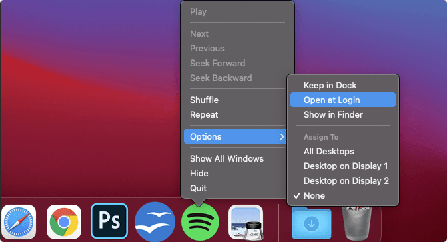Viewport: 447px width, 242px height.
Task: Select Show in Finder
Action: [343, 114]
